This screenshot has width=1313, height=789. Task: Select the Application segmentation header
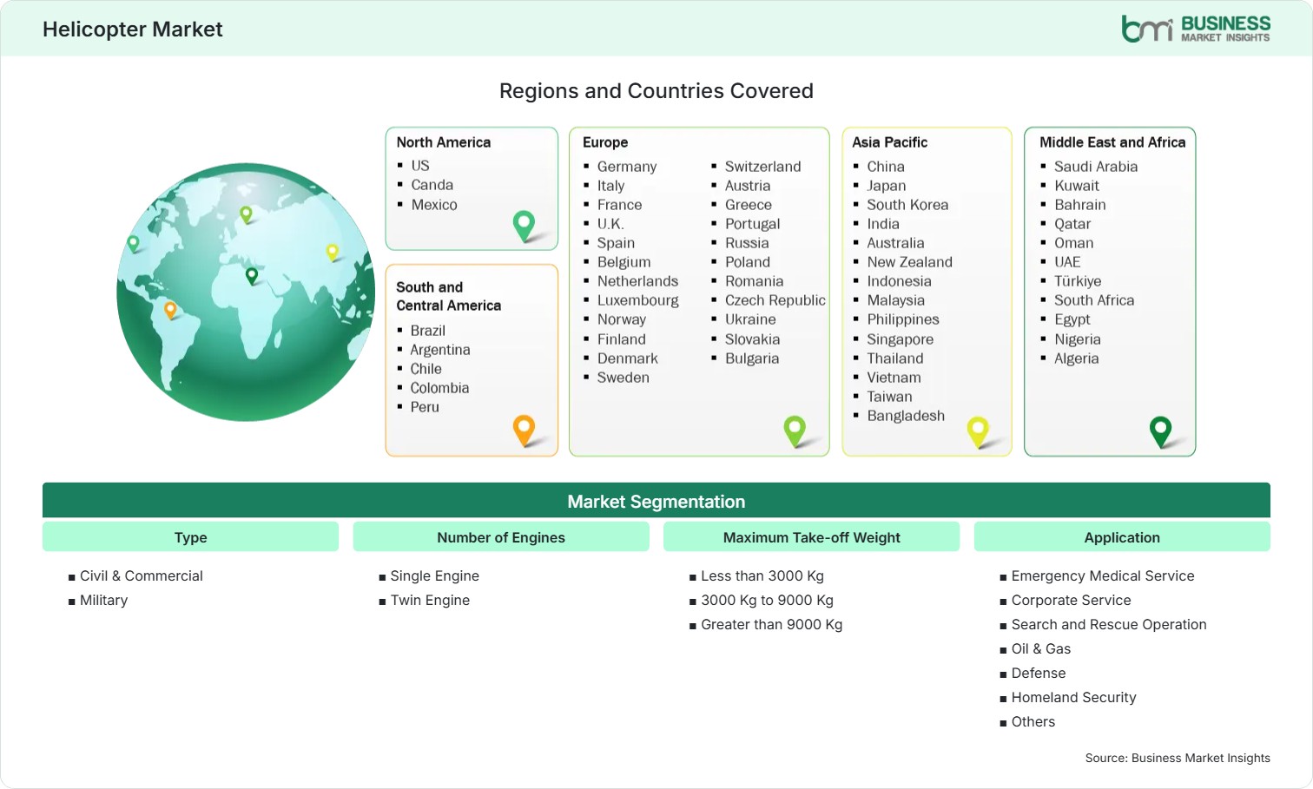(1122, 537)
